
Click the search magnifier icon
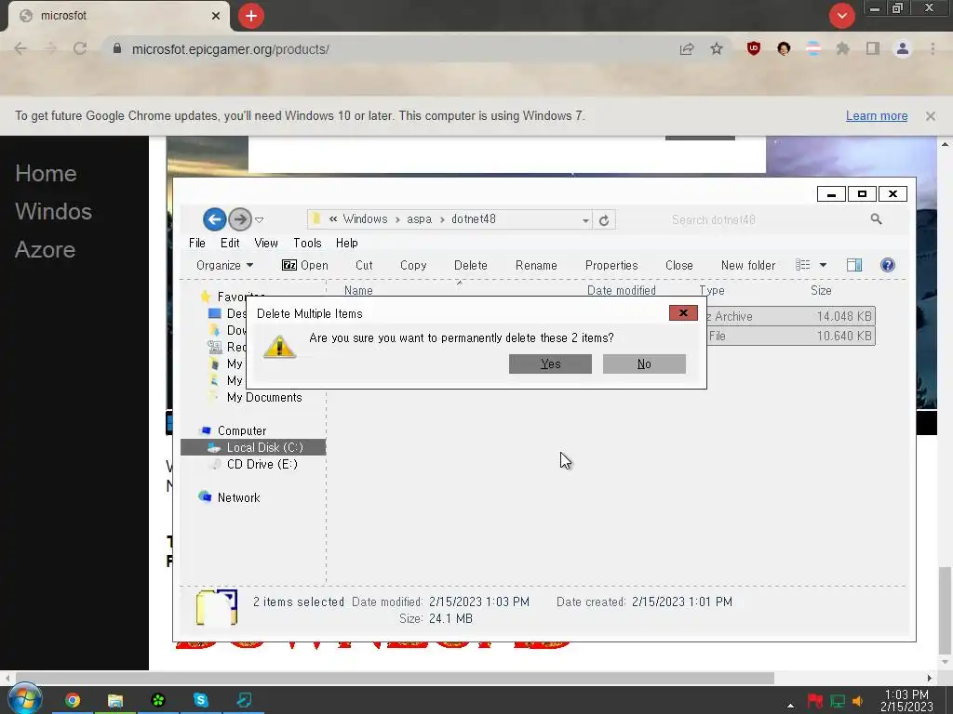pyautogui.click(x=876, y=219)
